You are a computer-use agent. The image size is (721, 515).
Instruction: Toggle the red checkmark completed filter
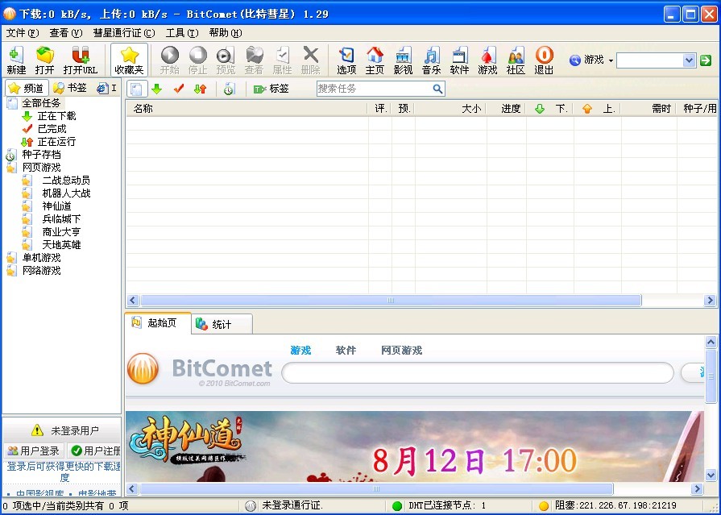click(x=179, y=89)
